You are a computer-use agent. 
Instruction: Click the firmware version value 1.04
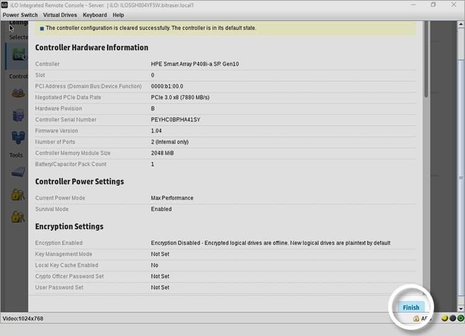click(156, 131)
